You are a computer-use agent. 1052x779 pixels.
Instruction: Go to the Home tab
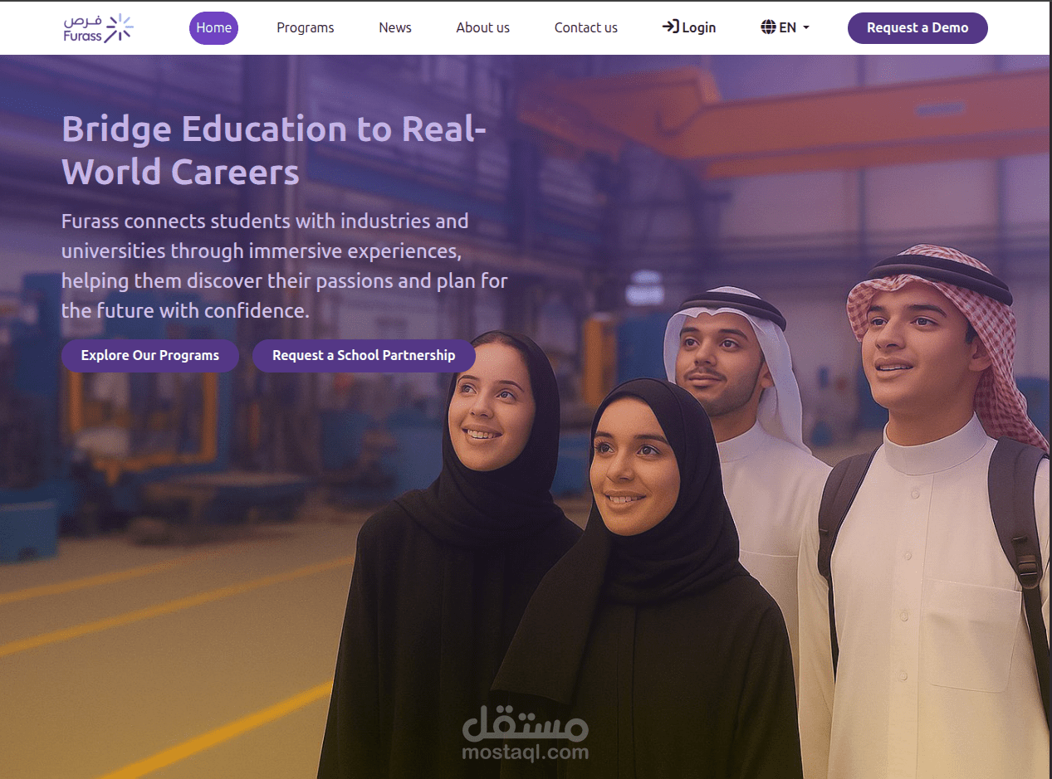pos(213,28)
